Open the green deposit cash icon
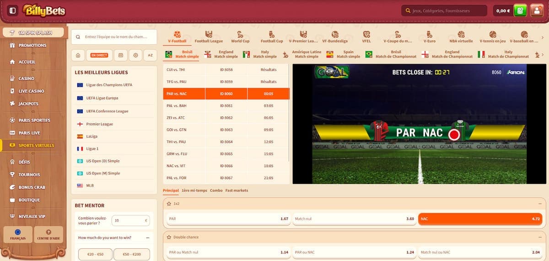Screen dimensions: 549x261 [x=520, y=10]
